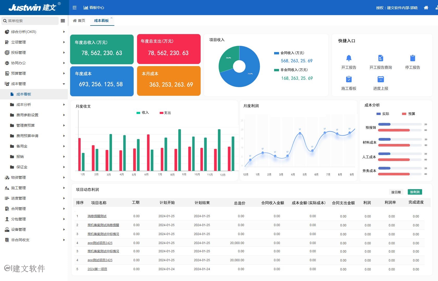Expand 成本分析 submenu arrow
The width and height of the screenshot is (438, 281).
[64, 105]
